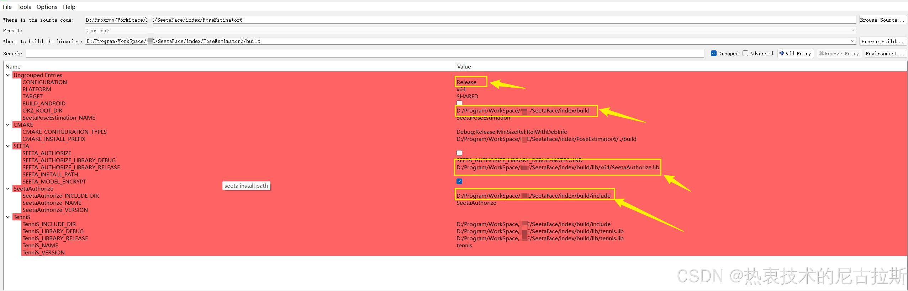The width and height of the screenshot is (908, 291).
Task: Click the Debug;Release;MinSizeRel;RelWithDebInfo value
Action: coord(512,132)
